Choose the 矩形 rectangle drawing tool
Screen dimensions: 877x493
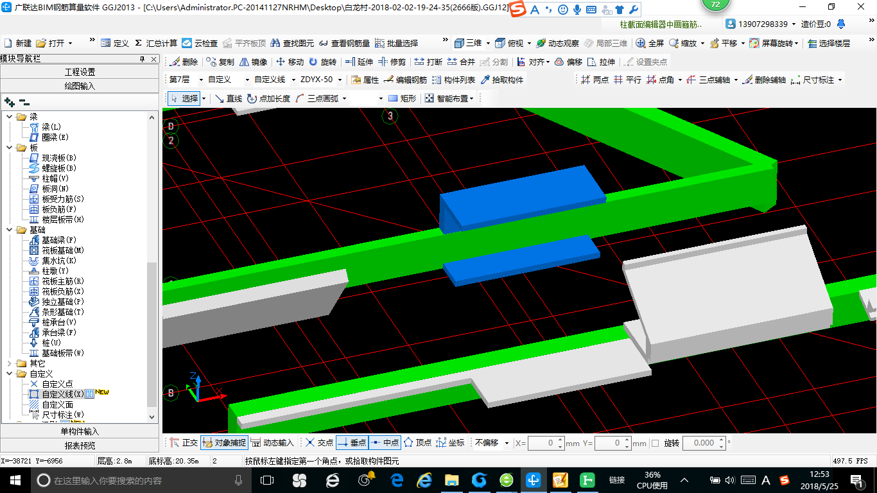click(402, 98)
